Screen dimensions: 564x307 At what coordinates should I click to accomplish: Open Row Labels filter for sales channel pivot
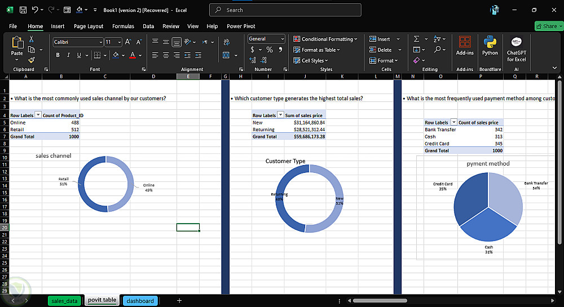[38, 115]
